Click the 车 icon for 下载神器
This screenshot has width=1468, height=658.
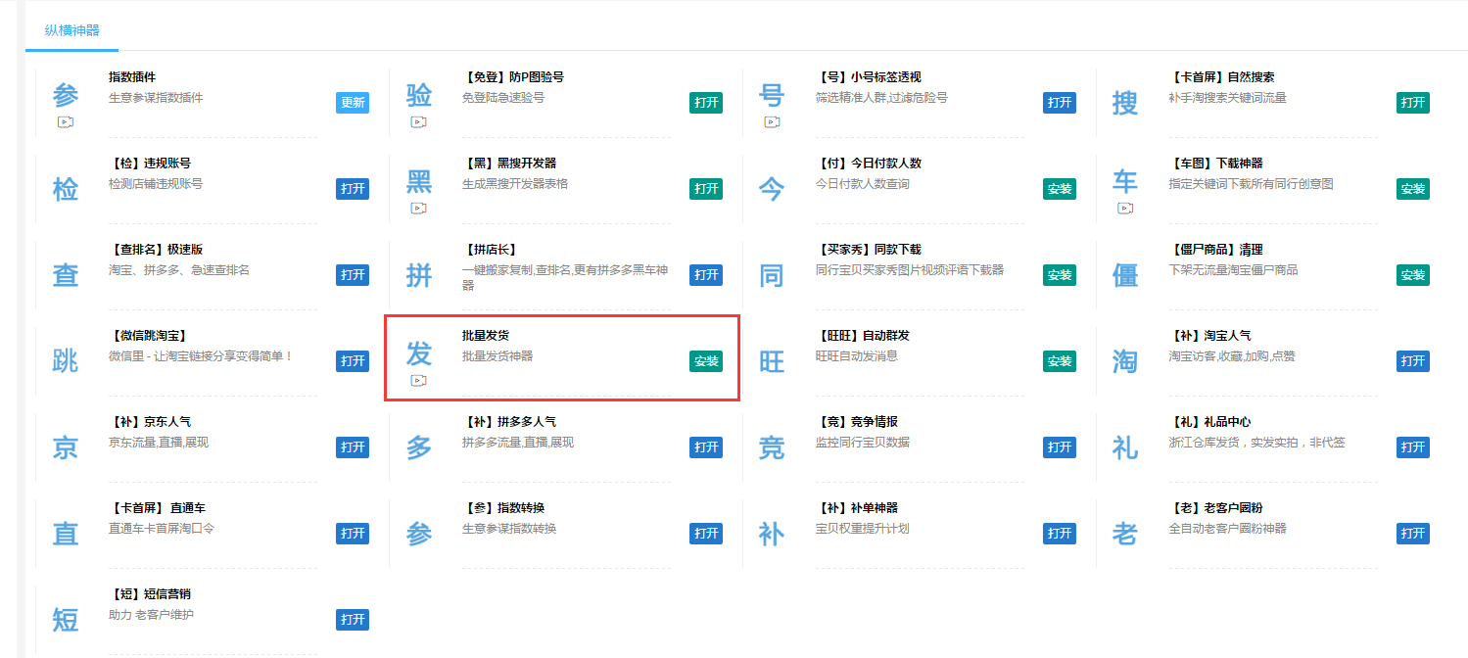point(1125,182)
